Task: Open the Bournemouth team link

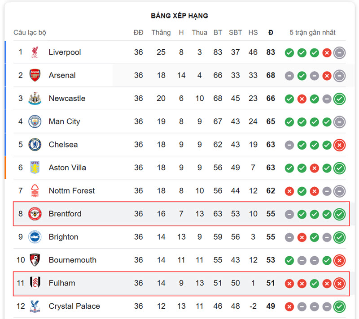Action: 73,260
